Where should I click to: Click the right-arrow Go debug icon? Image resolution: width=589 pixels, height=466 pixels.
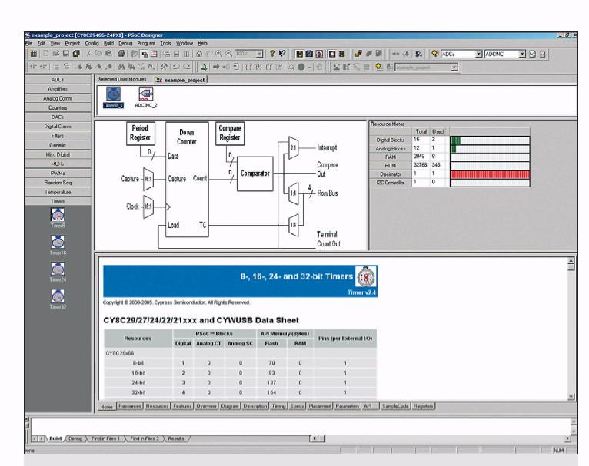(x=216, y=67)
